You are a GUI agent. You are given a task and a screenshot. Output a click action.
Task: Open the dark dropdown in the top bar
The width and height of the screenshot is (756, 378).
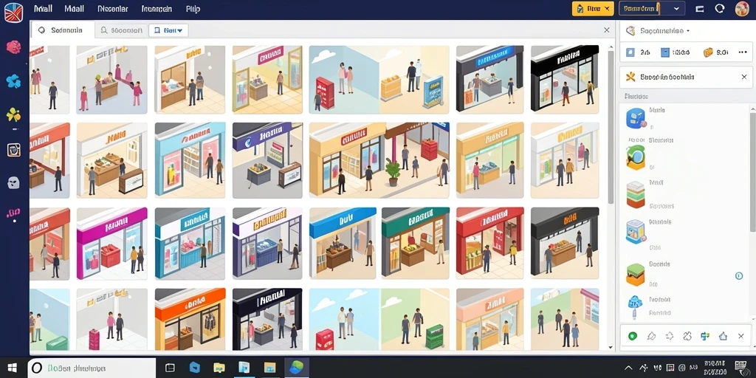click(652, 8)
